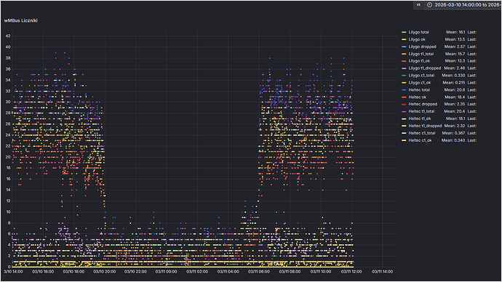Pick color via Heltec t1_dropped swatch
The width and height of the screenshot is (502, 282).
(x=404, y=126)
